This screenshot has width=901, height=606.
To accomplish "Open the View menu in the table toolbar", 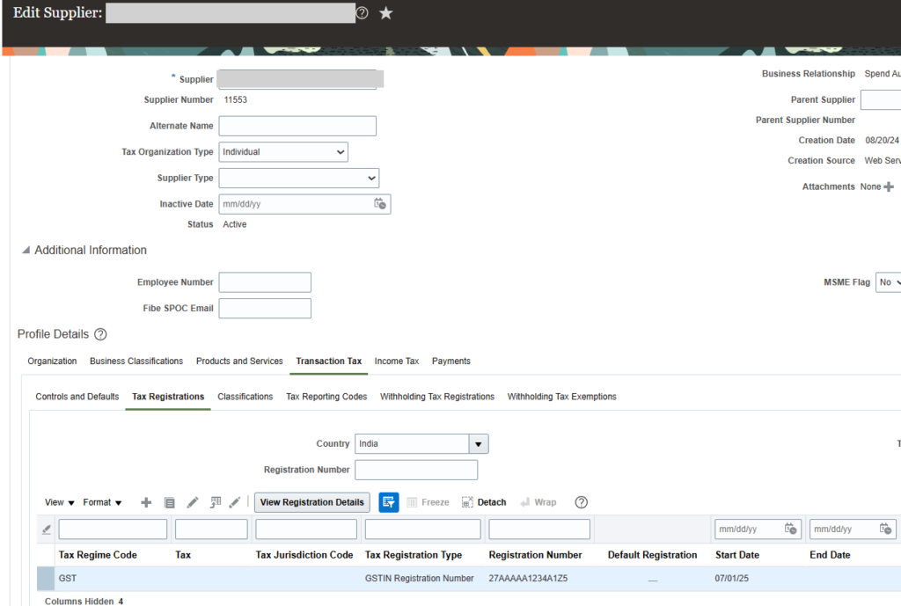I will pyautogui.click(x=60, y=502).
